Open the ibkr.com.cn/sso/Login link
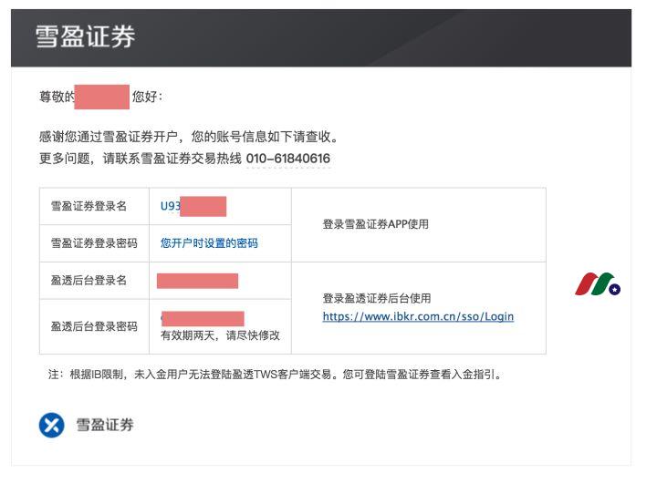The image size is (657, 494). (418, 316)
